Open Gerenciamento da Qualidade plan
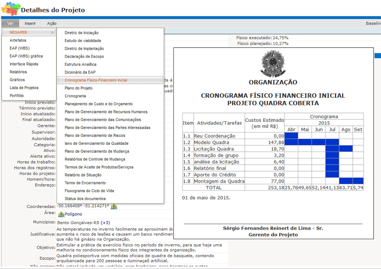The width and height of the screenshot is (381, 269). click(x=96, y=143)
